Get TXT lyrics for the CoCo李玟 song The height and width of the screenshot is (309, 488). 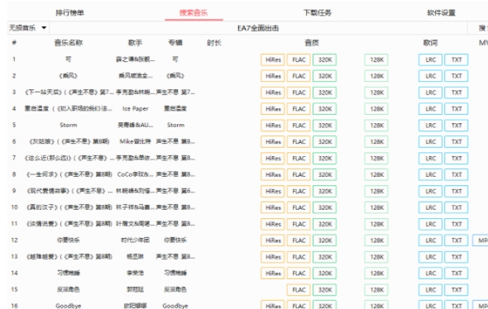pos(457,174)
